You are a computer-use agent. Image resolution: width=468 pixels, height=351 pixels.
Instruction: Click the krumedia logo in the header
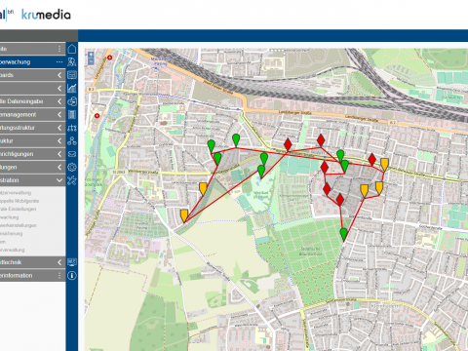click(46, 15)
